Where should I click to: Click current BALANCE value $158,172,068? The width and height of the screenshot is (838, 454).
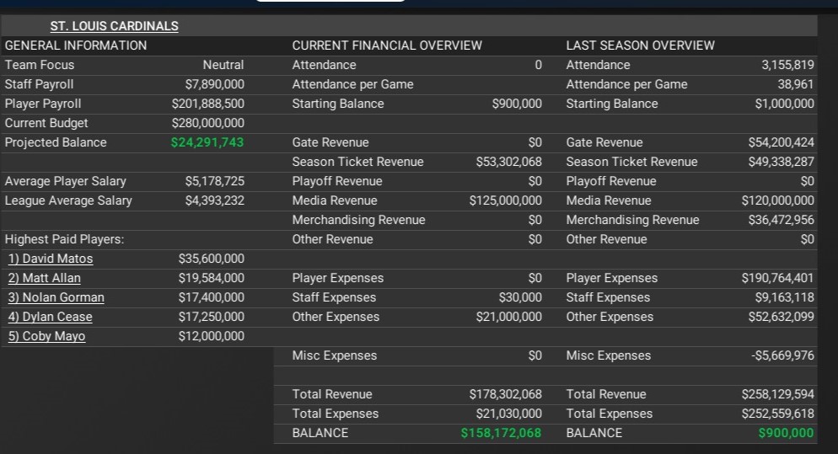502,433
